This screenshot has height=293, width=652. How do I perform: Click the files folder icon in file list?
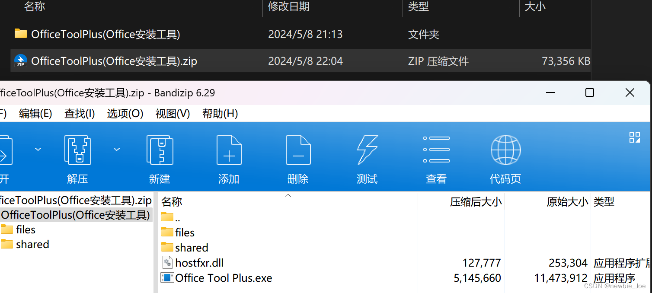[167, 232]
